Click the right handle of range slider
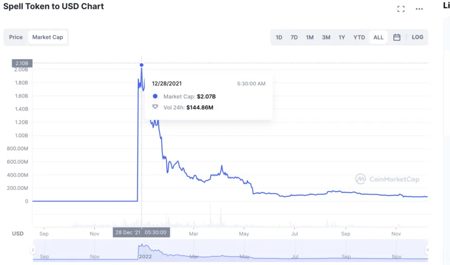This screenshot has width=450, height=265. click(x=427, y=250)
